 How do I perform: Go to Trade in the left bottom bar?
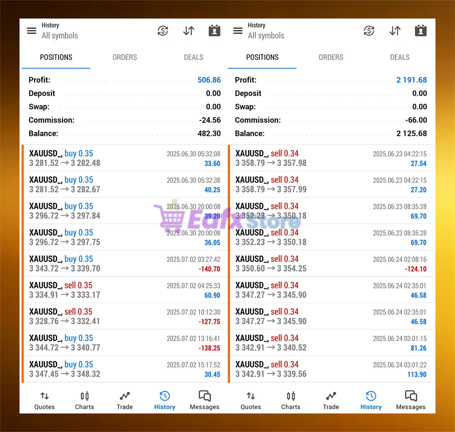(x=125, y=400)
